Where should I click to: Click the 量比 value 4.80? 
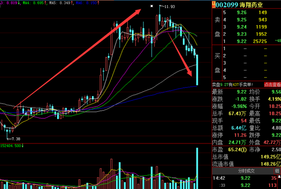pyautogui.click(x=276, y=128)
